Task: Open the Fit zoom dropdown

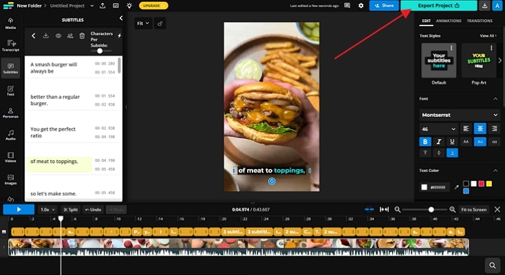Action: tap(143, 23)
